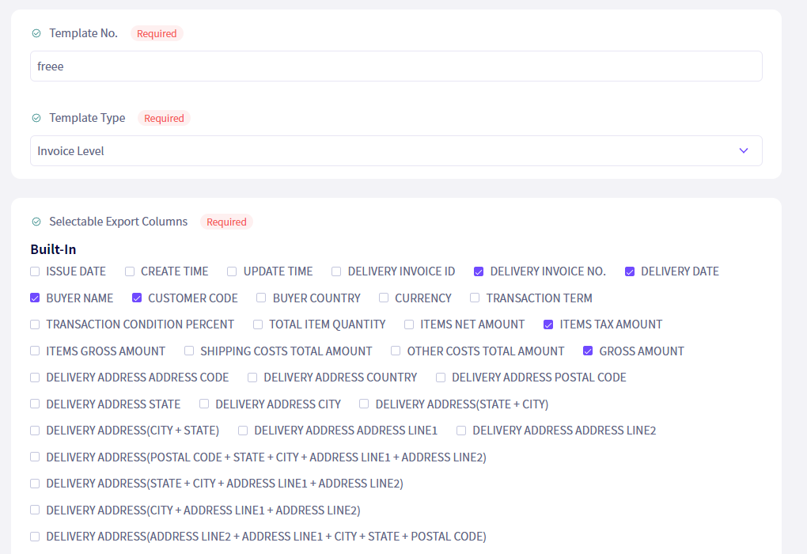
Task: Check the UPDATE TIME column
Action: coord(232,271)
